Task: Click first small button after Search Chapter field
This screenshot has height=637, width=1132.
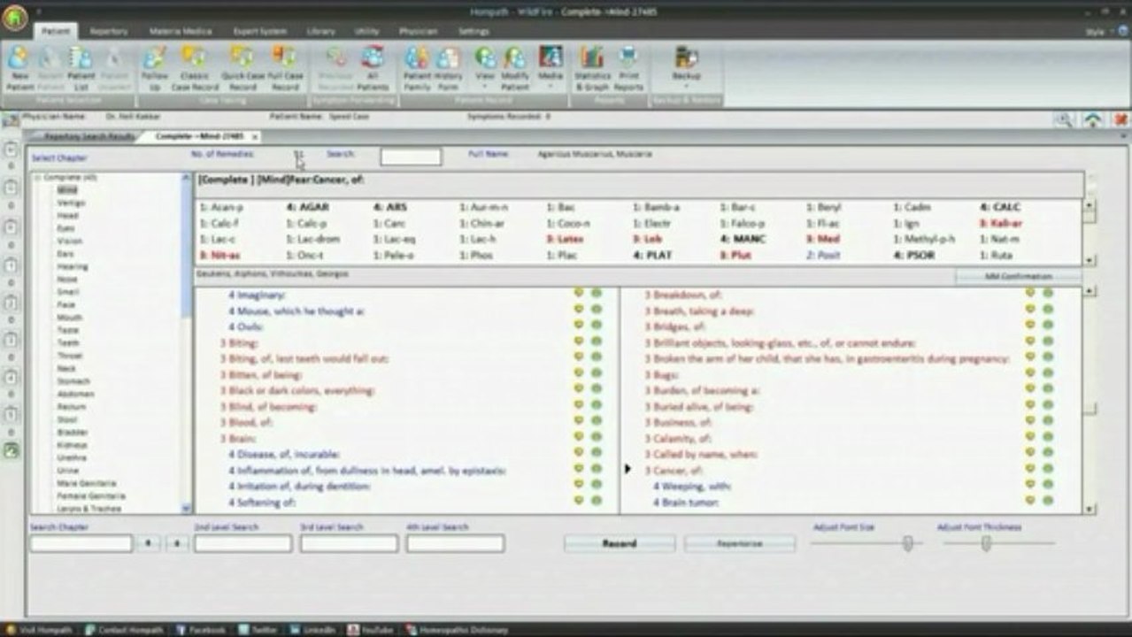Action: 149,543
